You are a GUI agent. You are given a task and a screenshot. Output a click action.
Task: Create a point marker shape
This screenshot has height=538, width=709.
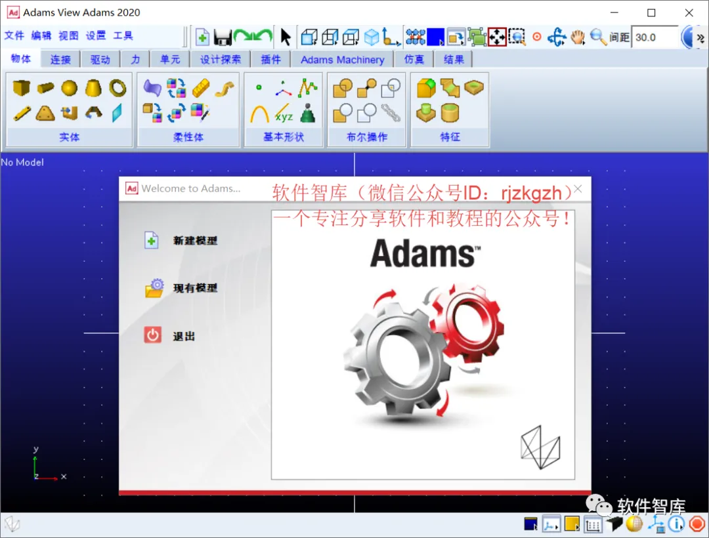tap(259, 87)
